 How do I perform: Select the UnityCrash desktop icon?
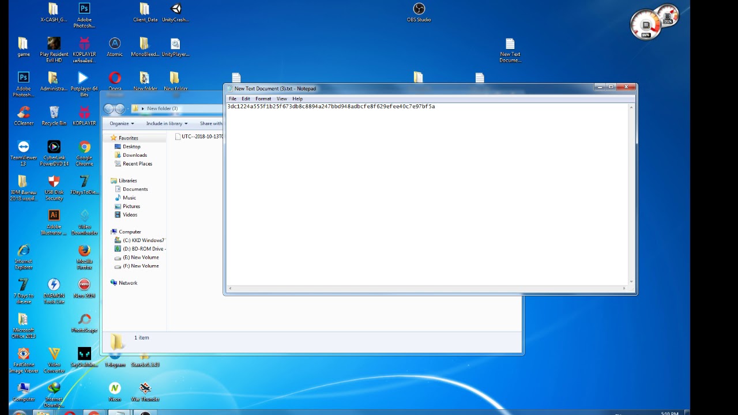[x=175, y=13]
